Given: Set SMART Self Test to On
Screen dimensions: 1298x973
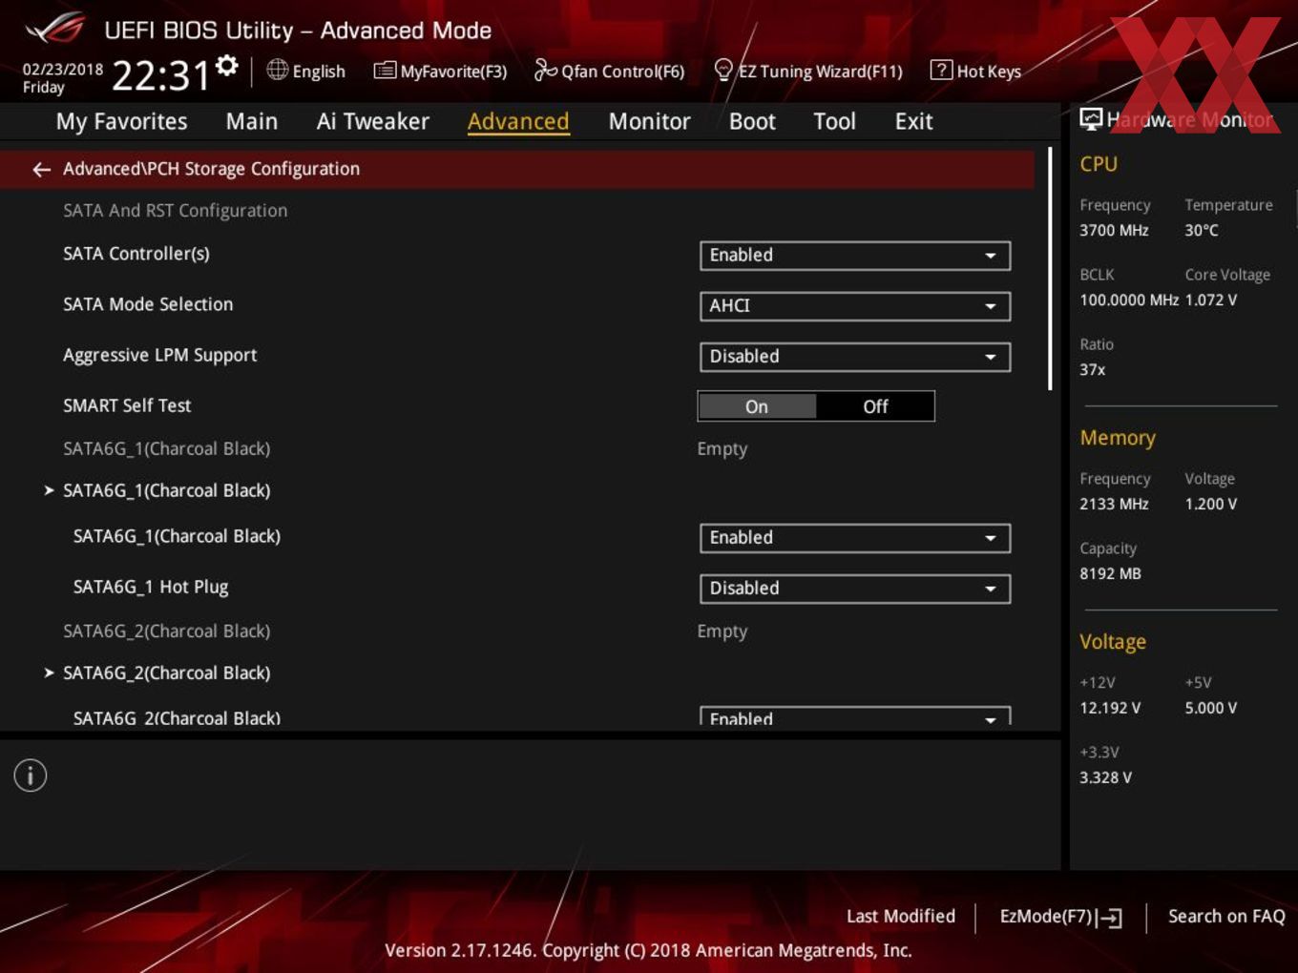Looking at the screenshot, I should coord(757,406).
